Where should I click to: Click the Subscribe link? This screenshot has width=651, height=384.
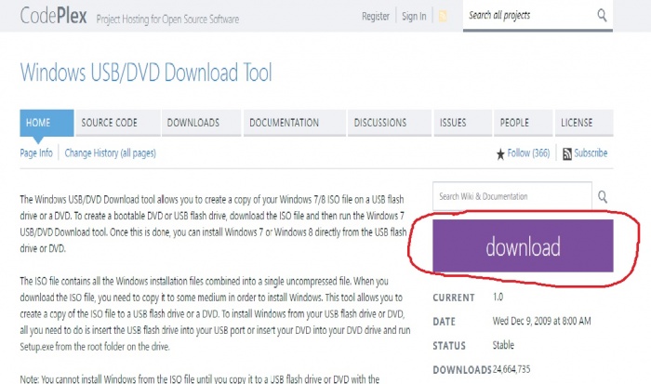[x=591, y=153]
